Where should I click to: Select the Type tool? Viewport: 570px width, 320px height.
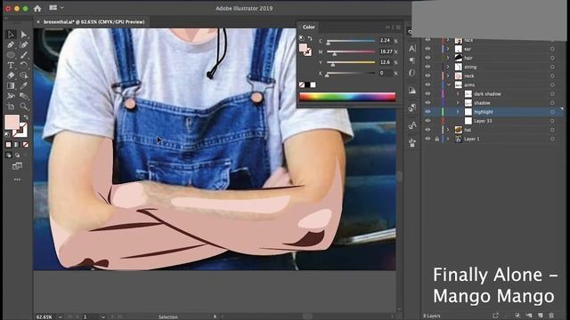point(11,65)
